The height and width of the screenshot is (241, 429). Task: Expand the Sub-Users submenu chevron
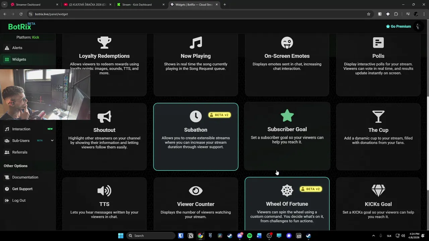tap(52, 141)
